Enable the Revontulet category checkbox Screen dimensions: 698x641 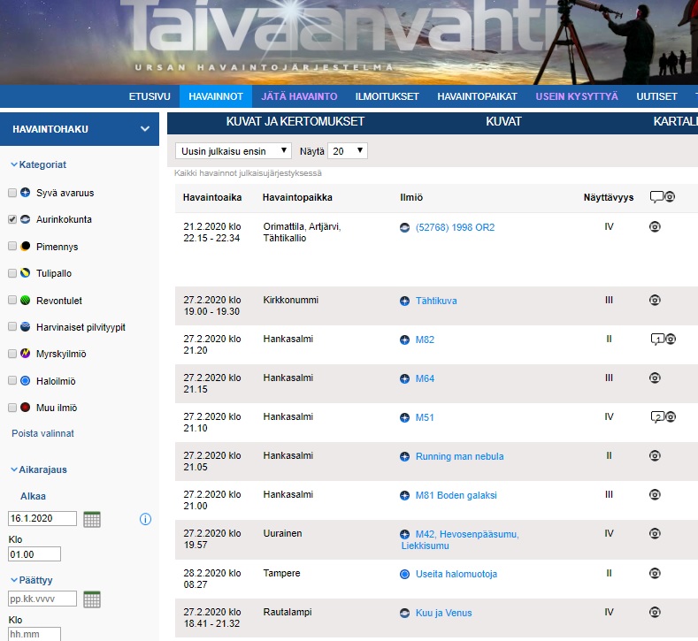tap(12, 301)
